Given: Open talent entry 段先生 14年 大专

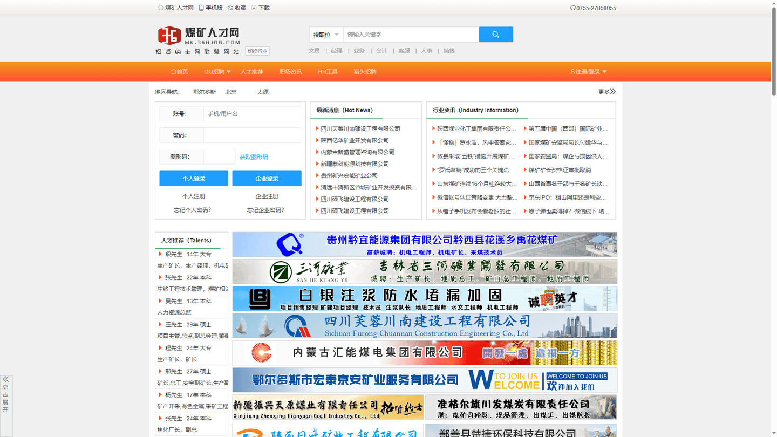Looking at the screenshot, I should 188,254.
